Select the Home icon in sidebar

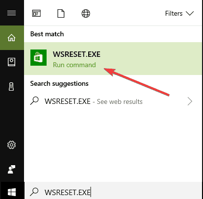(11, 38)
